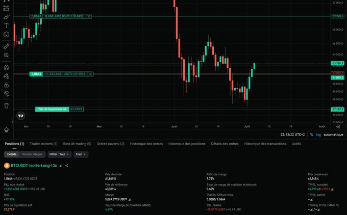The width and height of the screenshot is (347, 215).
Task: Edit TP/SL complet pencil icon
Action: point(332,189)
